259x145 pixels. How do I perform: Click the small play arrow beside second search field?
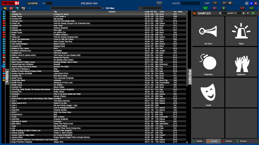[140, 8]
